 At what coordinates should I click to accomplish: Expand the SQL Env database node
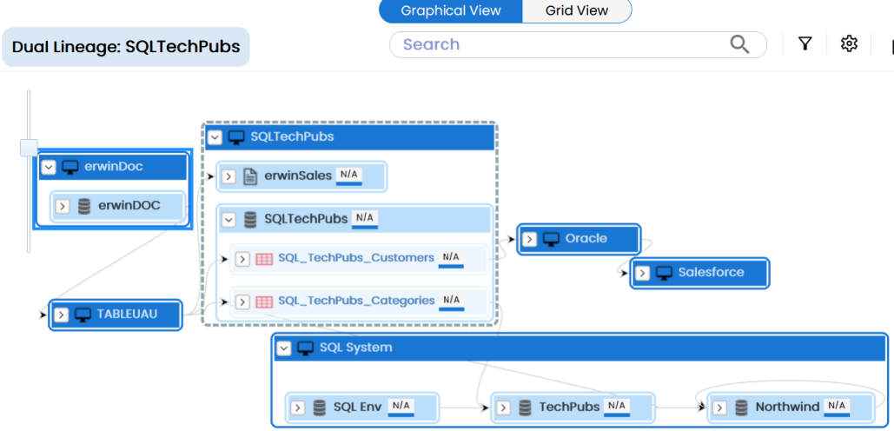point(298,408)
